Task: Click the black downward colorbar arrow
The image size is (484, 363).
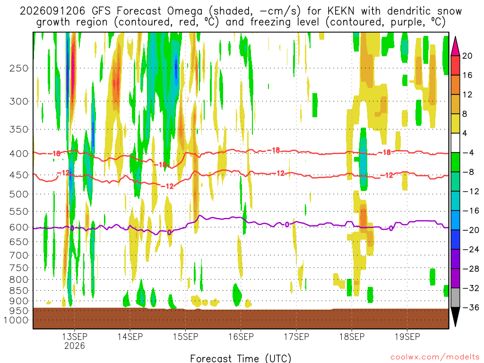Action: (455, 317)
